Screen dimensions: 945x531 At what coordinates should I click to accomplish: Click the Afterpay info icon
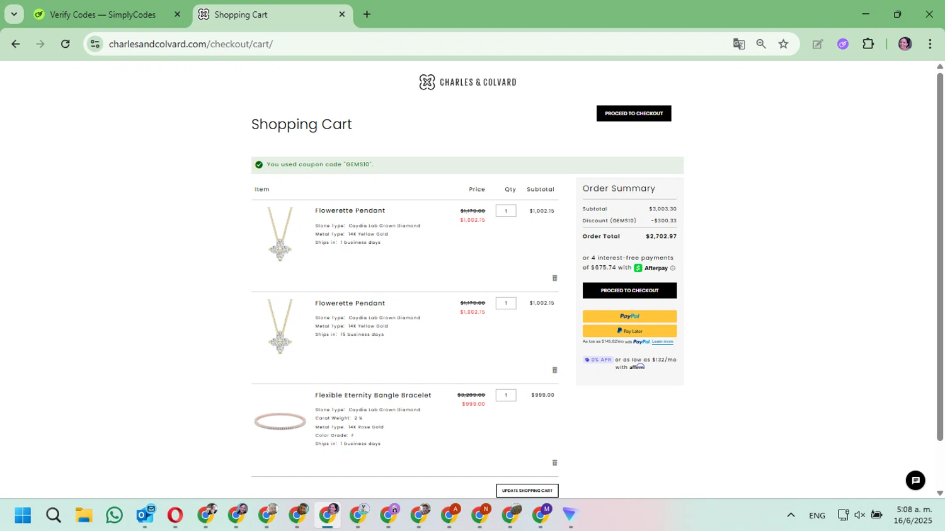coord(673,268)
